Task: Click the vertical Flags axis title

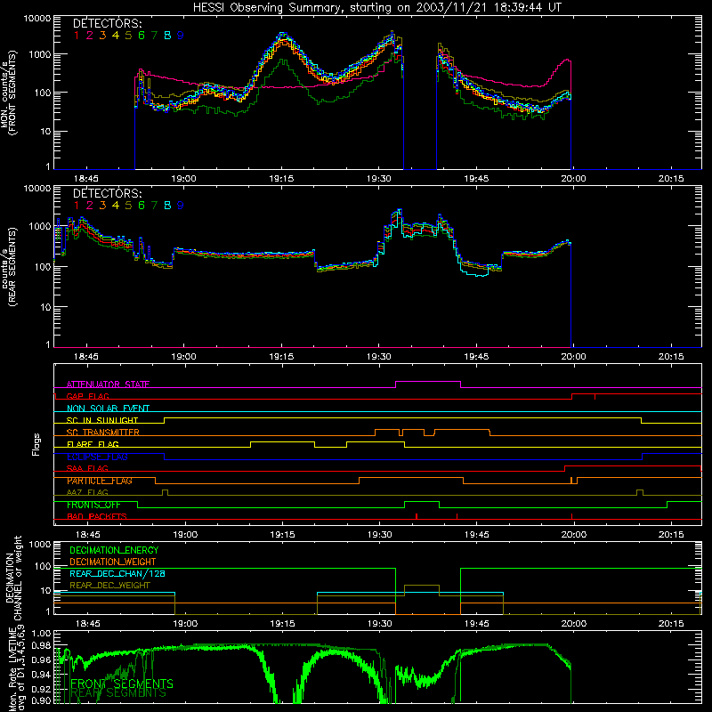Action: pos(36,444)
